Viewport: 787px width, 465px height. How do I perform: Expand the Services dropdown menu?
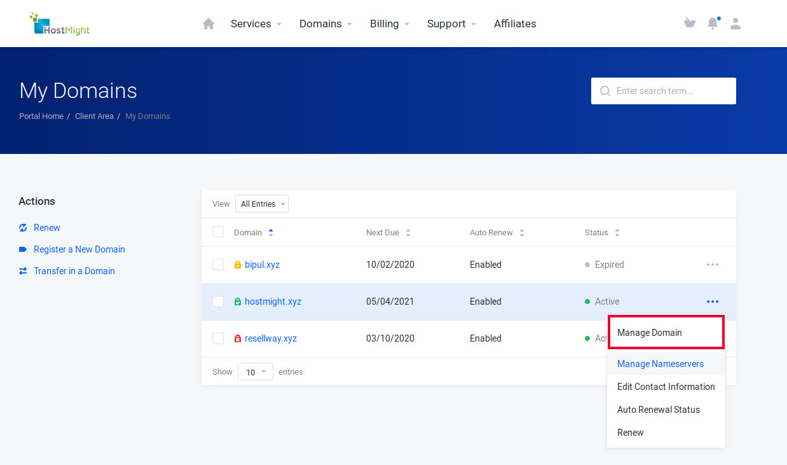[256, 24]
